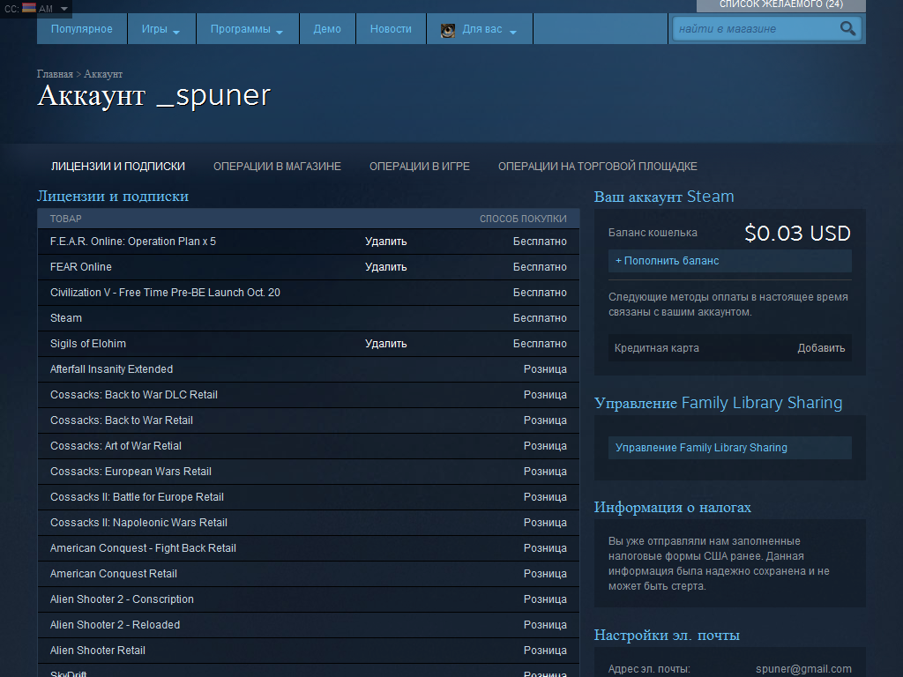903x677 pixels.
Task: Click the $0.03 USD wallet balance
Action: click(x=797, y=233)
